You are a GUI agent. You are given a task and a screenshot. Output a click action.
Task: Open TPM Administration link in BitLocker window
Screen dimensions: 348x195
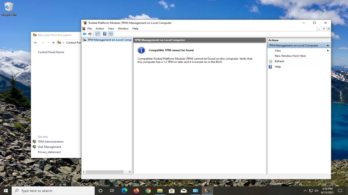51,142
